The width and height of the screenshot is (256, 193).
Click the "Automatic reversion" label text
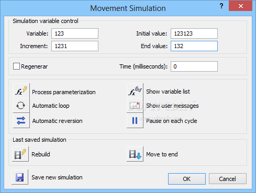coord(57,121)
